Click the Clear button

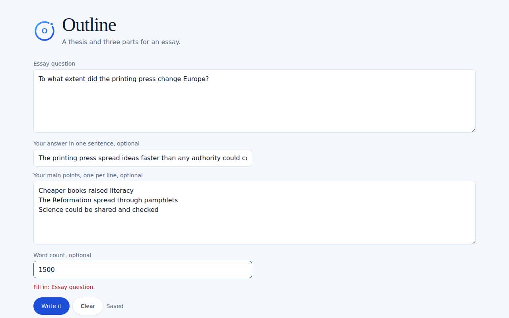point(88,306)
